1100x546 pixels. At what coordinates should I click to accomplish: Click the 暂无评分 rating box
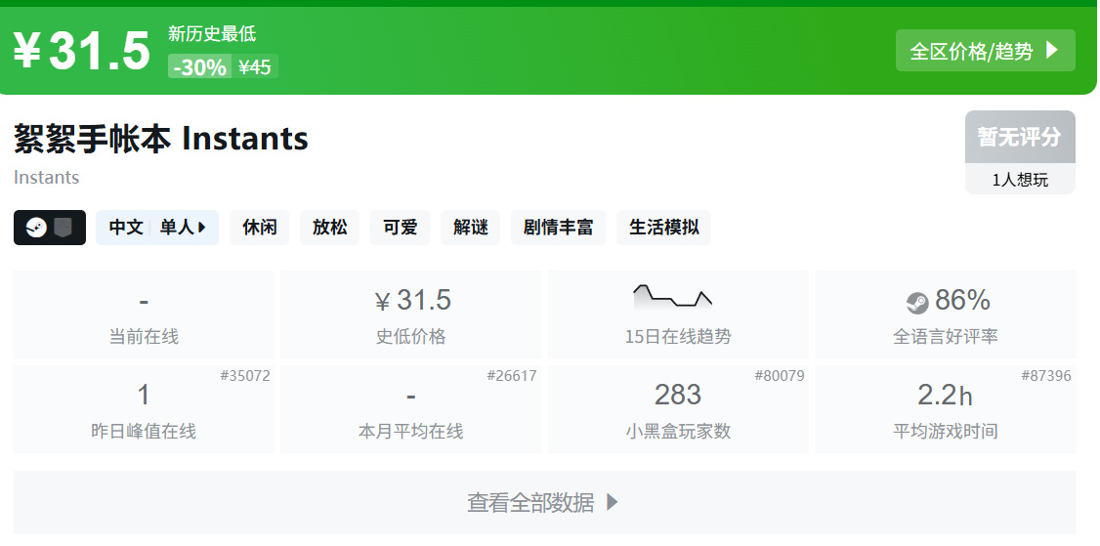point(1020,137)
